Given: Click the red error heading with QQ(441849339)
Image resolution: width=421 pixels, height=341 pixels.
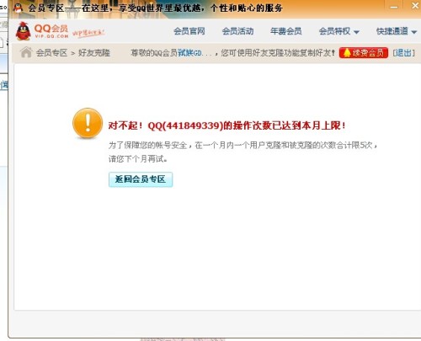Looking at the screenshot, I should [226, 125].
